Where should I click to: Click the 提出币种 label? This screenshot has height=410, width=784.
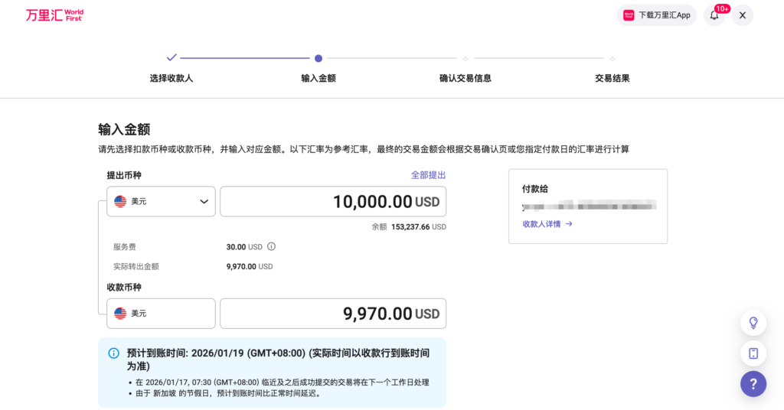tap(124, 175)
